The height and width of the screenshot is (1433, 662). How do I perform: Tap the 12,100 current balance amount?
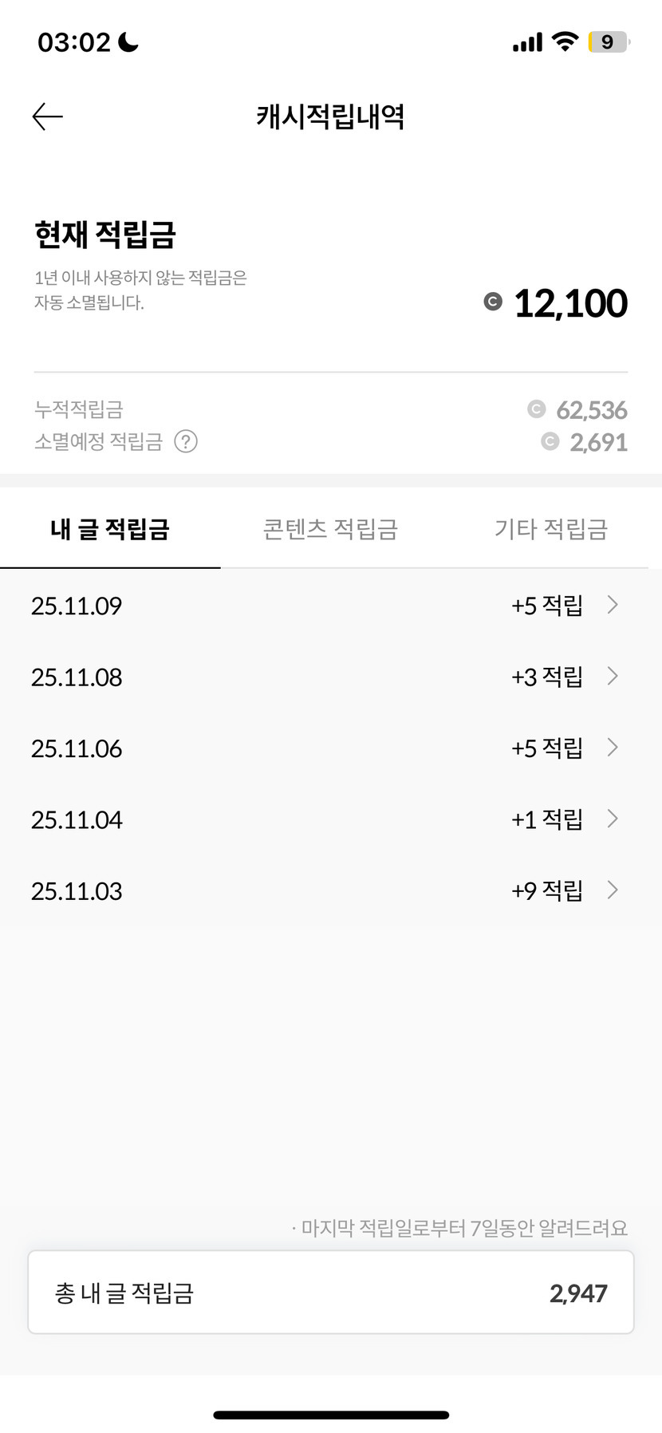(570, 303)
